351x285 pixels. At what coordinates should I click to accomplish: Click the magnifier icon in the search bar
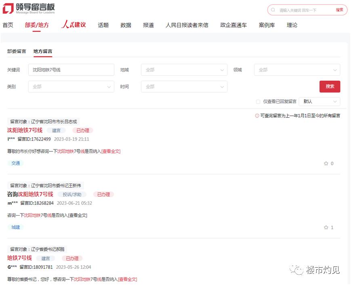273,10
